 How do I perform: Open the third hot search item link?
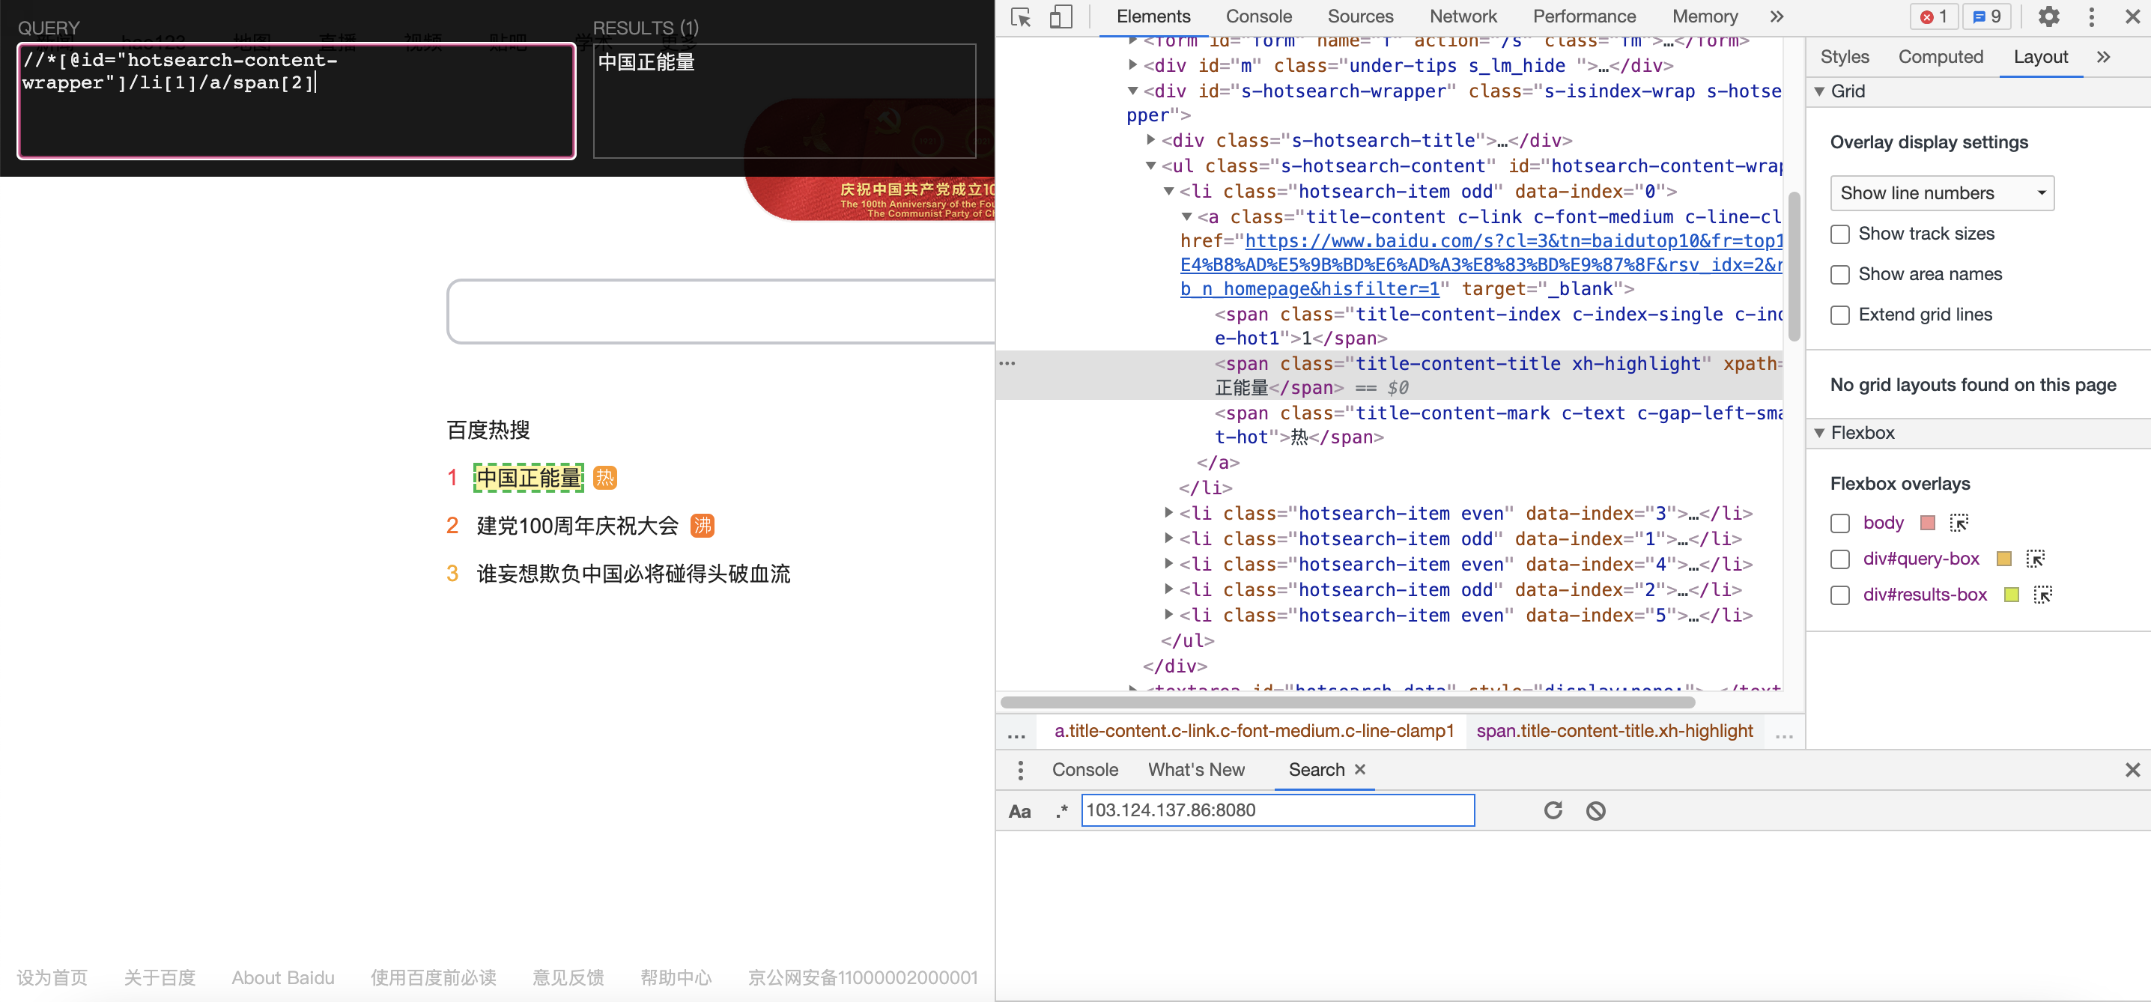[633, 574]
